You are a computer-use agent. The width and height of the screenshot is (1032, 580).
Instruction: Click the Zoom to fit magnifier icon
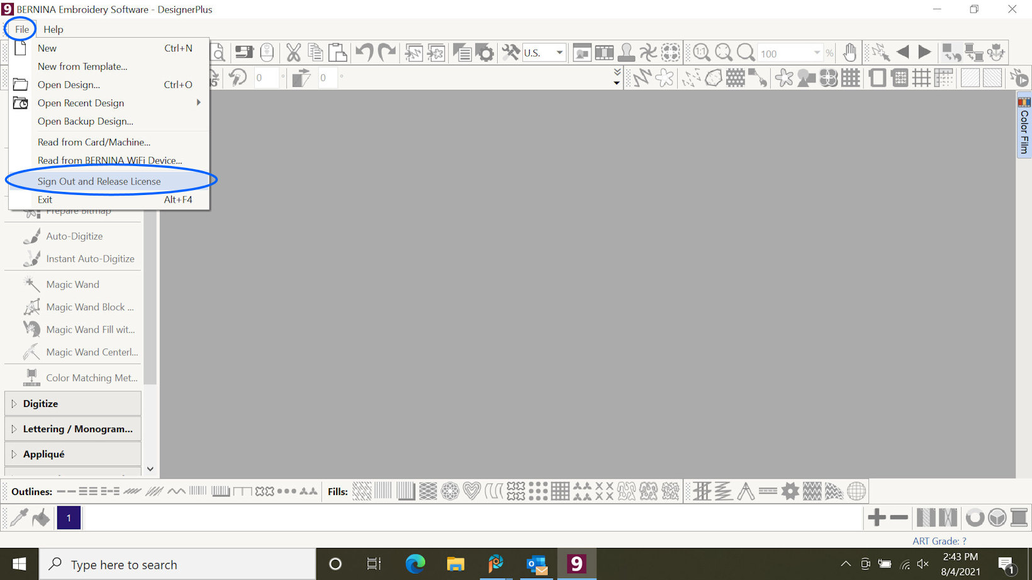coord(724,53)
